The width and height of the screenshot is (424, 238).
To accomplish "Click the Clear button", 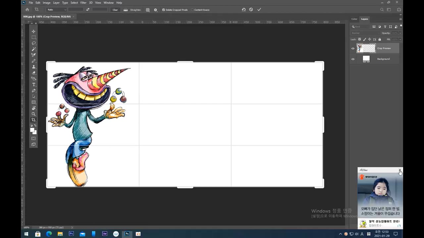I will (x=115, y=10).
